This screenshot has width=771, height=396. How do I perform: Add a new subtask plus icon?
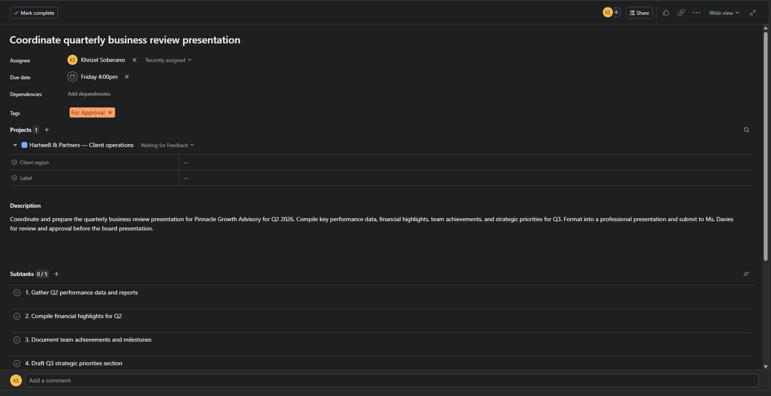pos(56,274)
